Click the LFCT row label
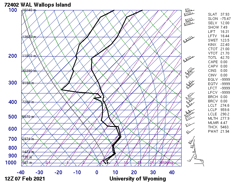This screenshot has height=186, width=236. [213, 88]
